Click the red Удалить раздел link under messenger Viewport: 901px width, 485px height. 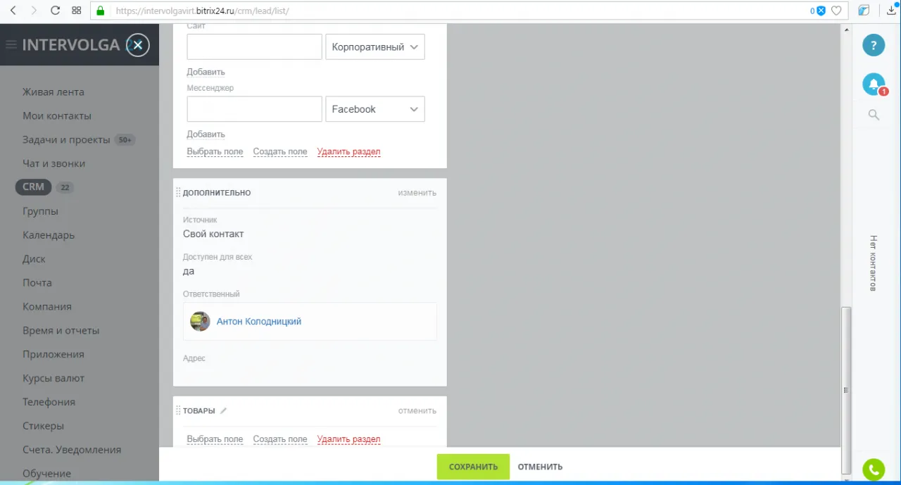pos(348,151)
